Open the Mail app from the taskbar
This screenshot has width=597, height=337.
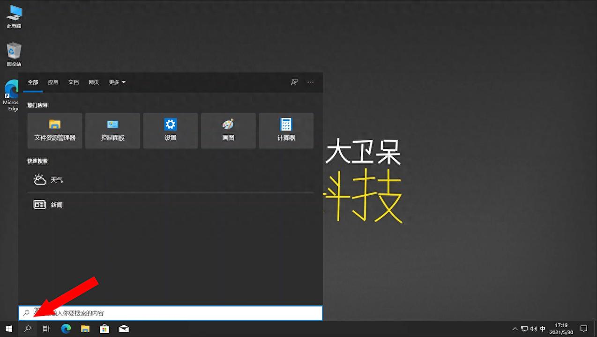point(124,329)
